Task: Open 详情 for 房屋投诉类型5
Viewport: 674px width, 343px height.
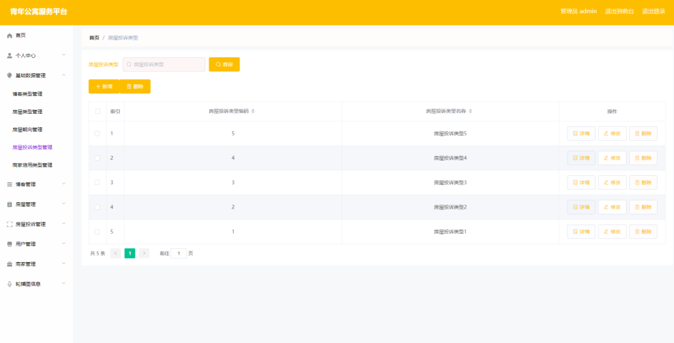Action: 581,133
